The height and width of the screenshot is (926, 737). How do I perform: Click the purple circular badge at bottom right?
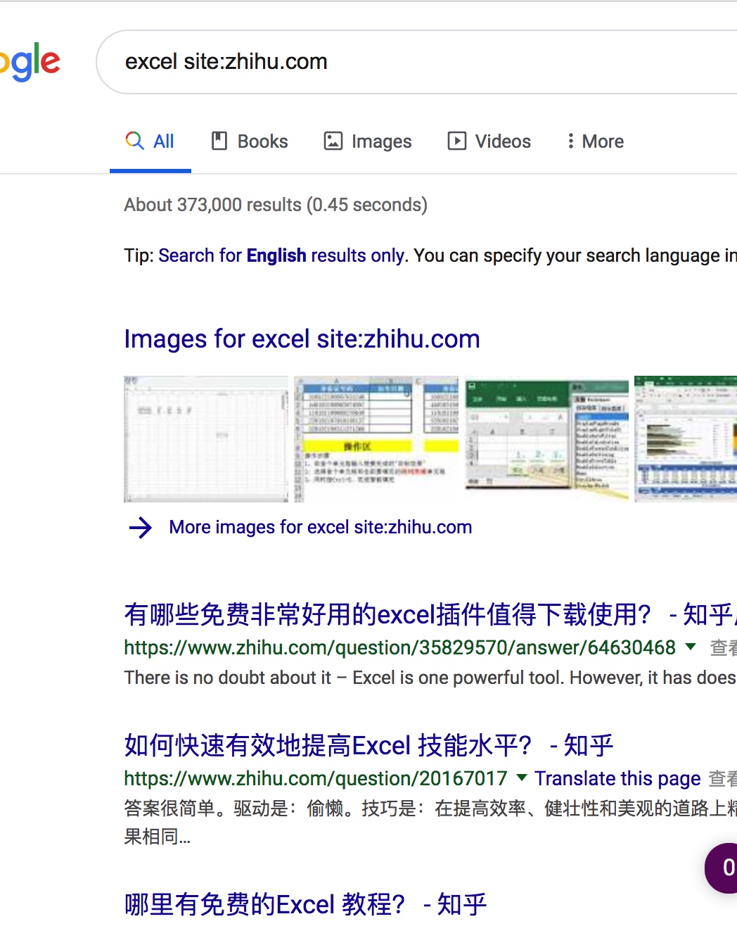pyautogui.click(x=724, y=868)
